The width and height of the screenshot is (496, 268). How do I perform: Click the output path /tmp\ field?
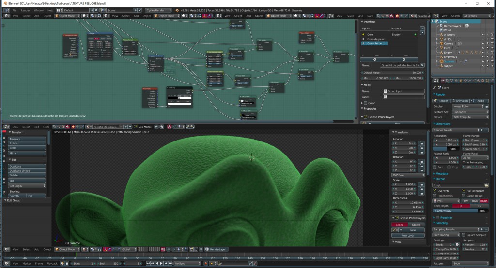click(458, 185)
